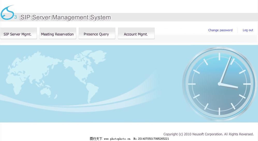The image size is (258, 141).
Task: Click the white swoosh curve in banner
Action: (78, 104)
